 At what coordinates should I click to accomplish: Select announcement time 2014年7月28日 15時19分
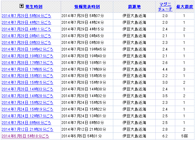click(x=84, y=83)
